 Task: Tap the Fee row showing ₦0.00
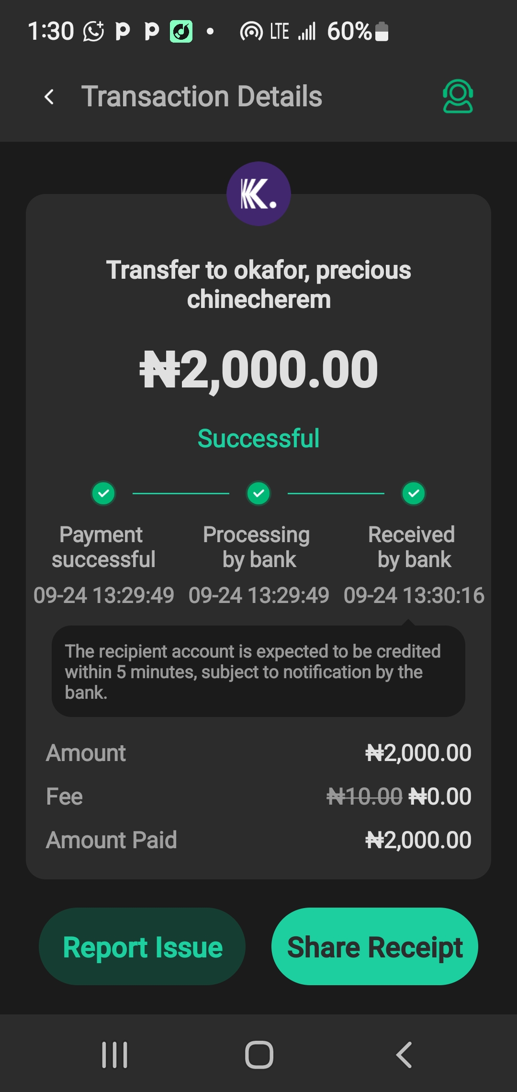pos(258,796)
